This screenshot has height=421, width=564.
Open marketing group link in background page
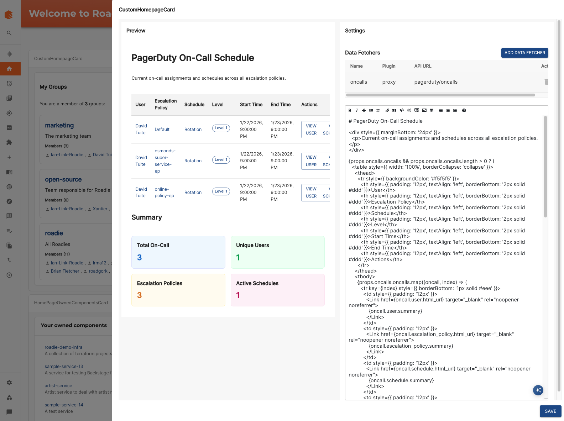pyautogui.click(x=59, y=125)
